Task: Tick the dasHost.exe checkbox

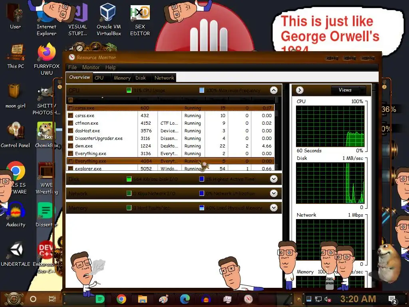Action: point(70,131)
